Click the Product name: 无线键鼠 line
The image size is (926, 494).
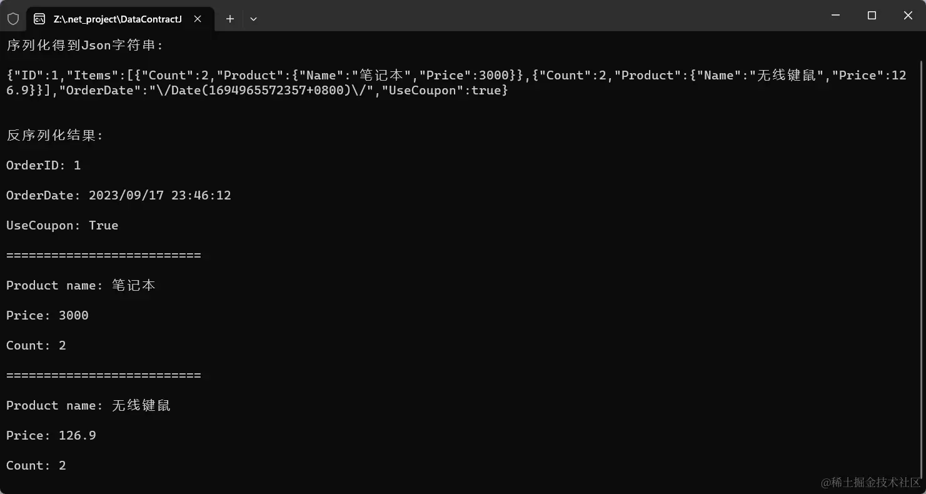tap(88, 405)
